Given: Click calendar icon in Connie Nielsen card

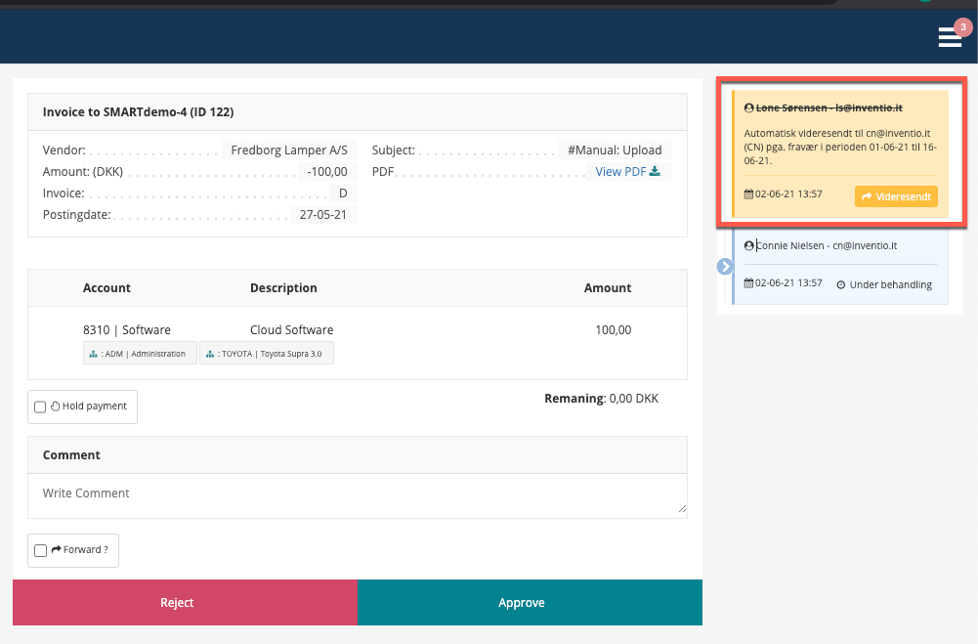Looking at the screenshot, I should pyautogui.click(x=748, y=283).
